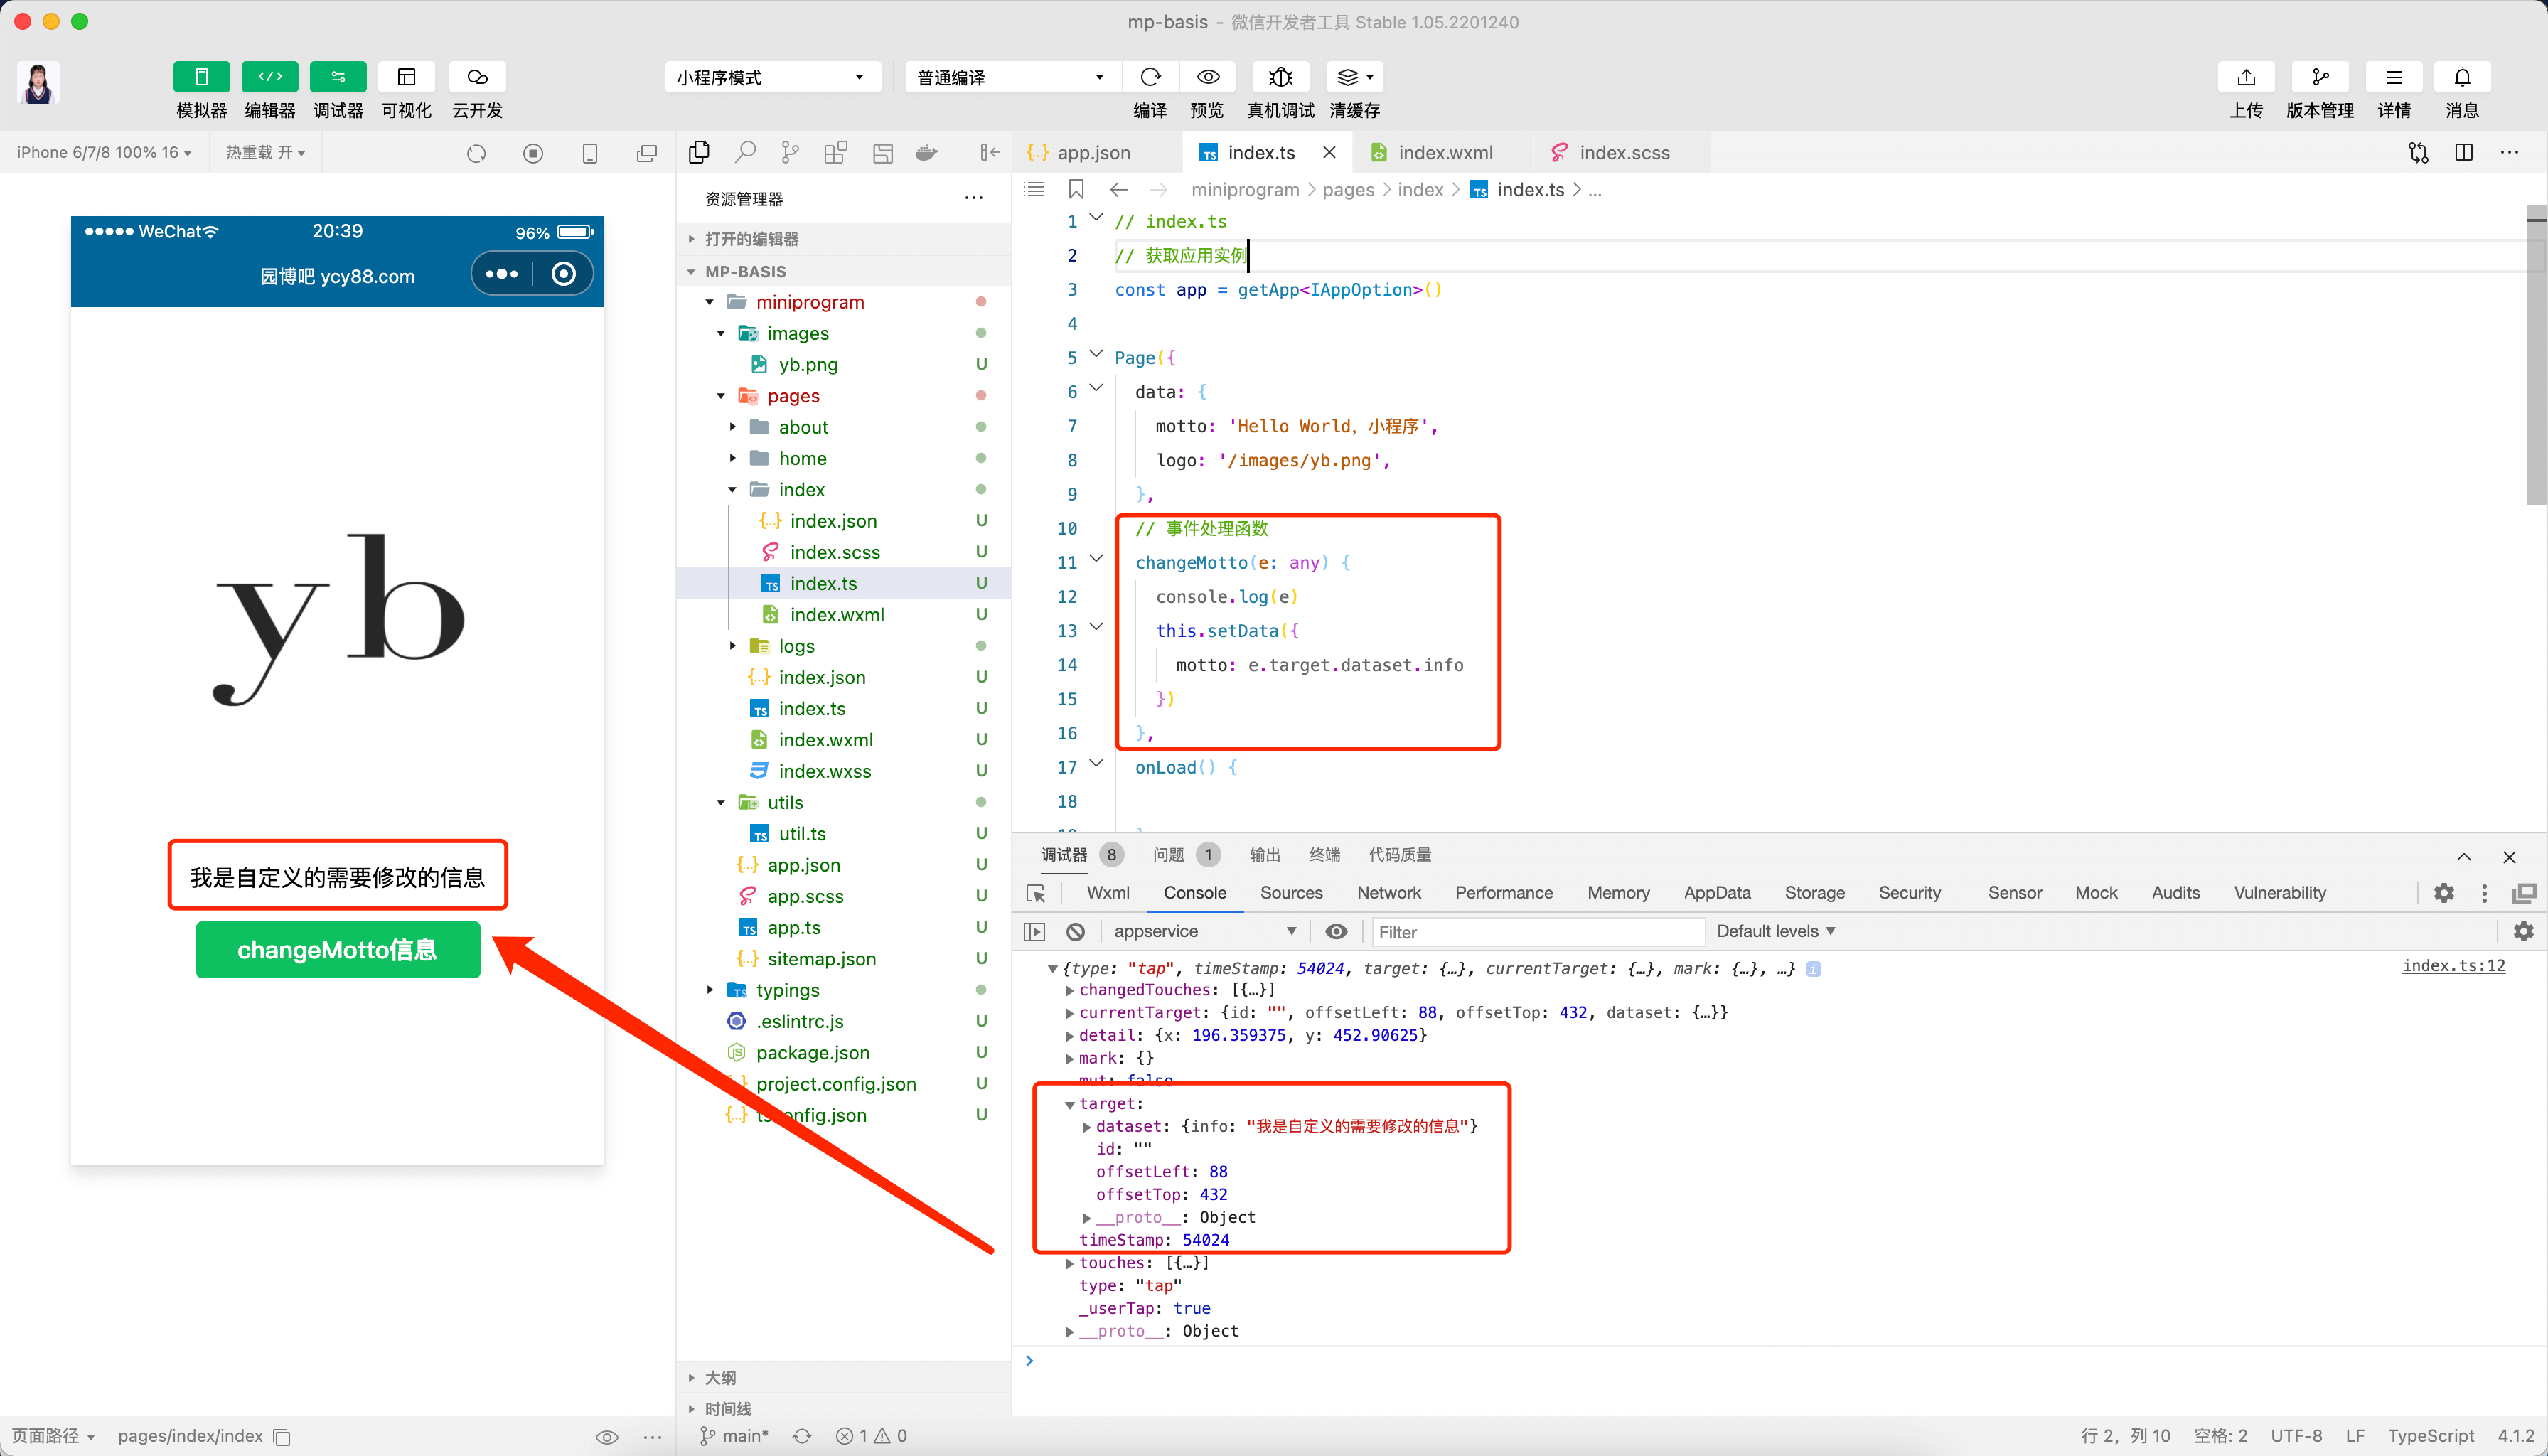Click the simulator refresh icon
Screen dimensions: 2548x1456
click(x=476, y=153)
